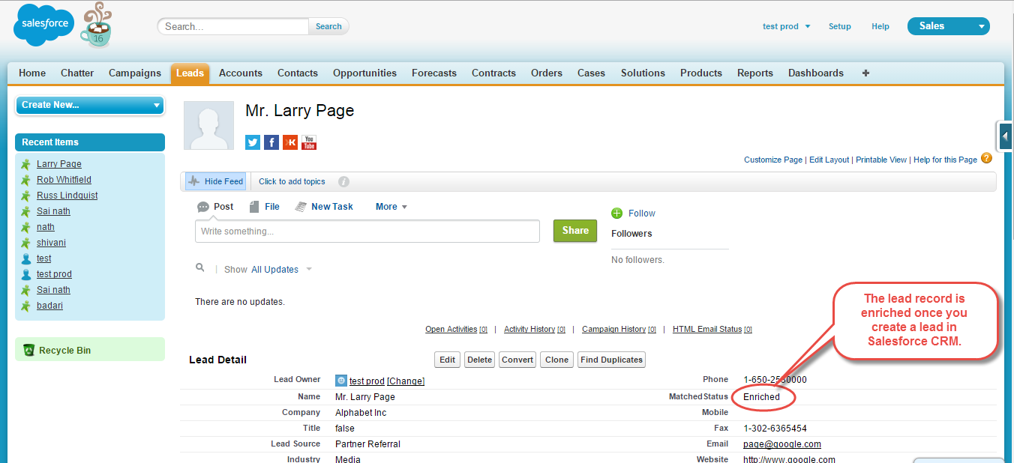
Task: Switch to the Products tab
Action: [x=701, y=73]
